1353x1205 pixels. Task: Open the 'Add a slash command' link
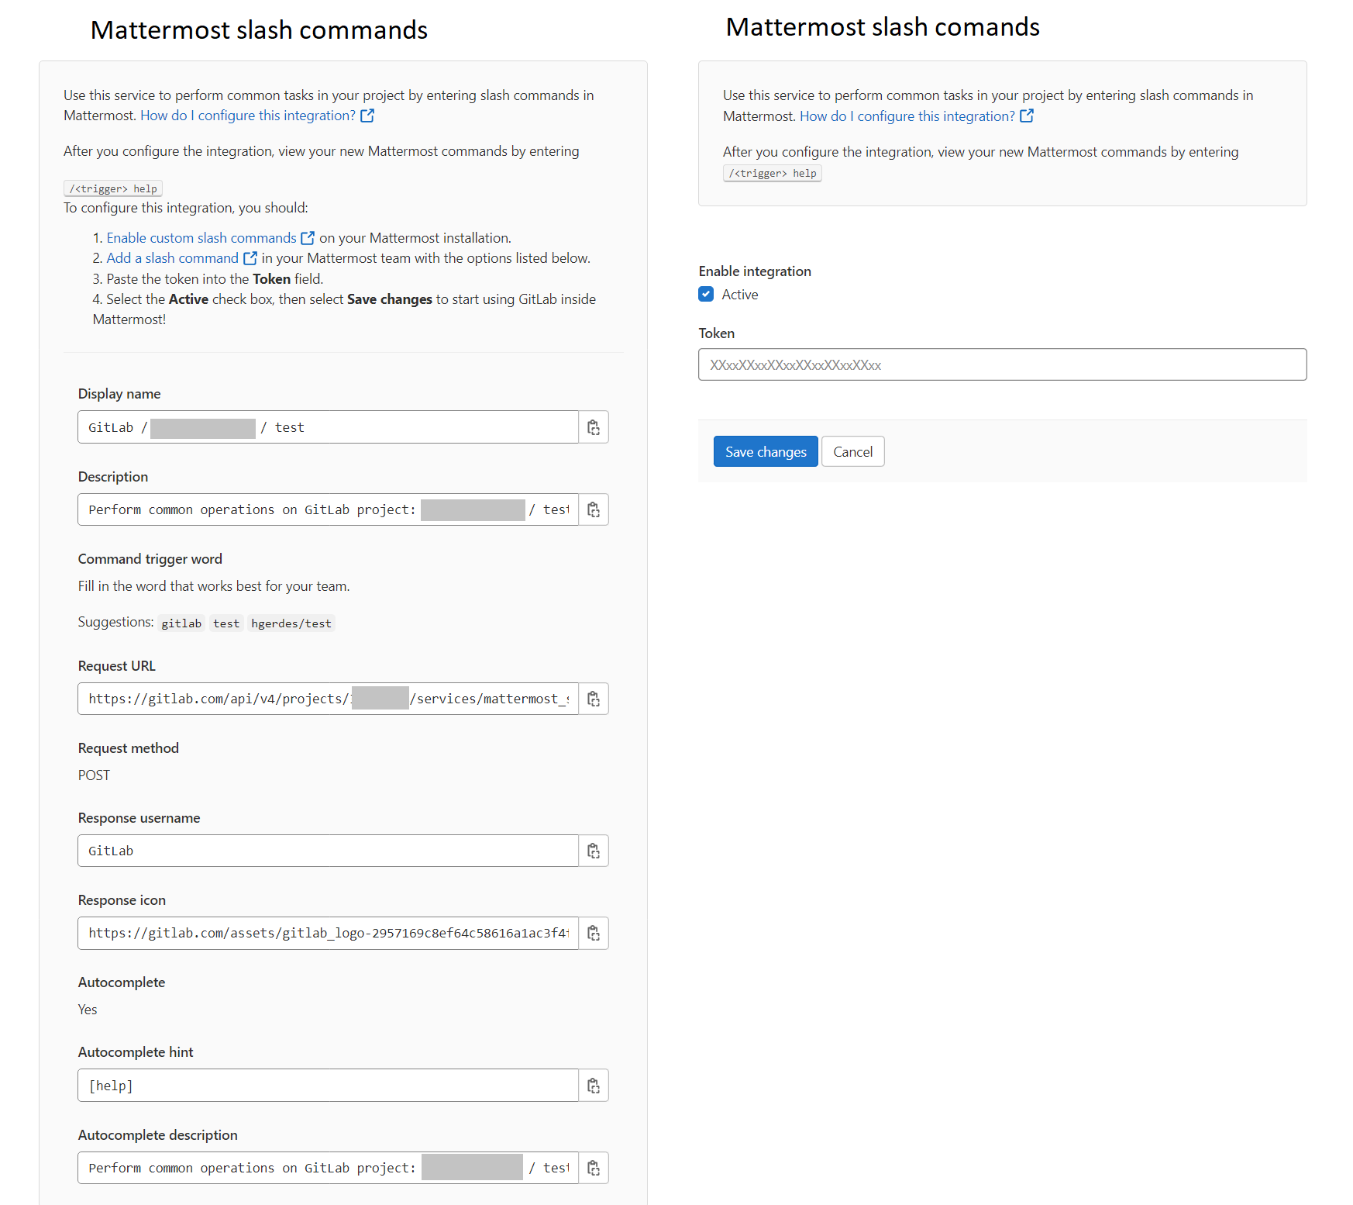pyautogui.click(x=173, y=258)
